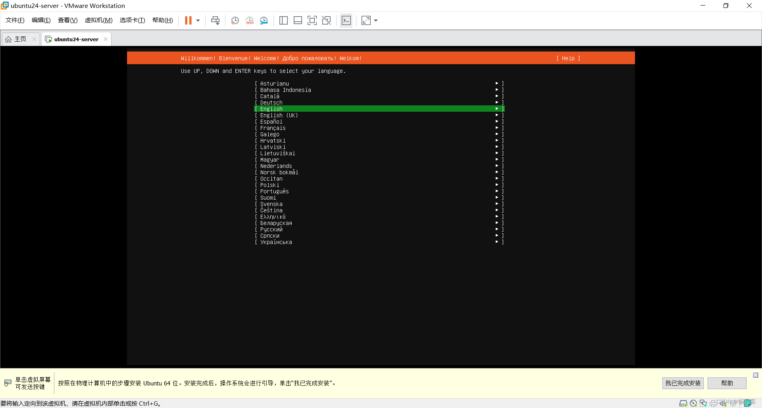Enter full screen mode icon
This screenshot has width=762, height=408.
312,20
